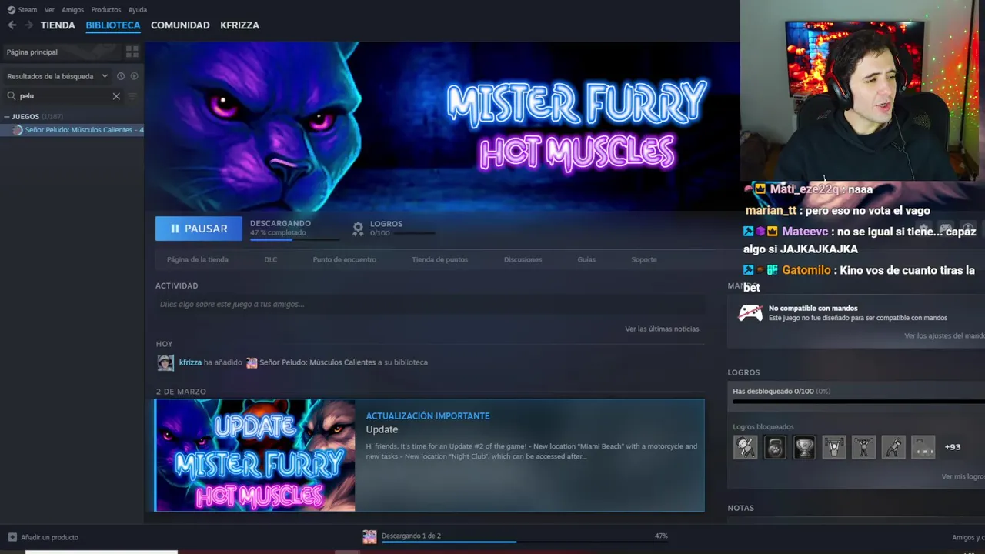Clear the 'pelu' search text
This screenshot has width=985, height=554.
[116, 96]
